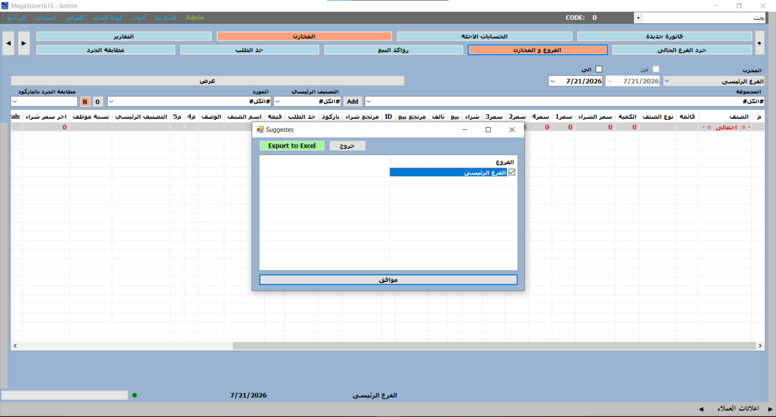Click the بحث search input field
This screenshot has height=417, width=776.
(704, 18)
